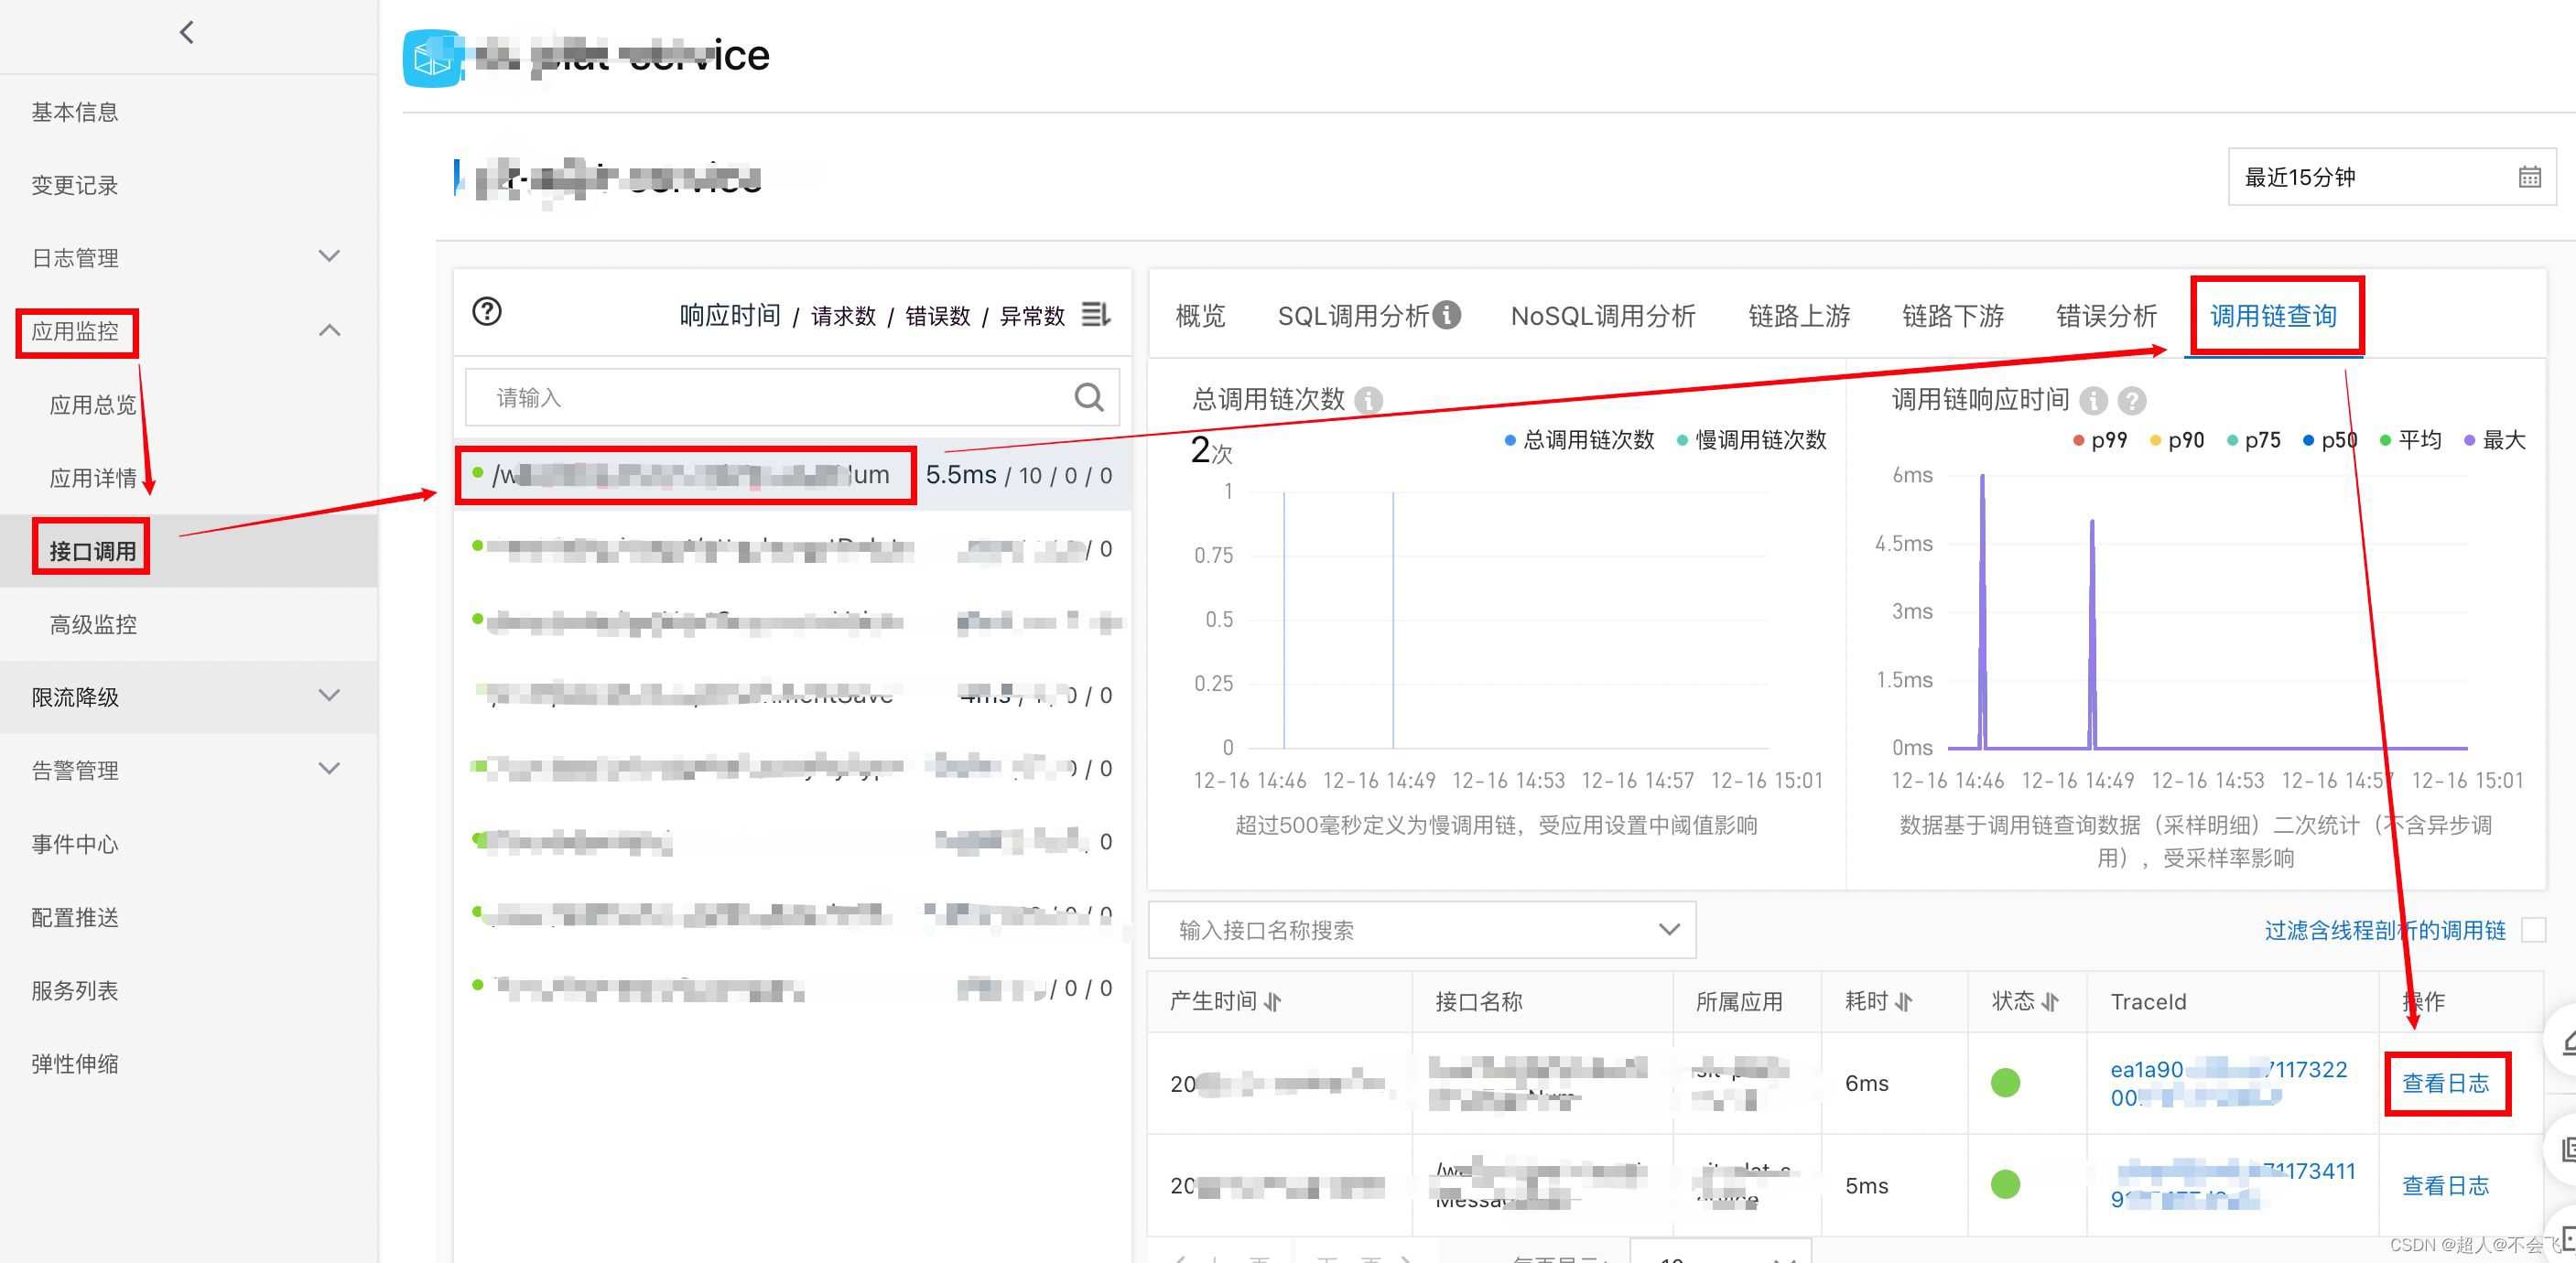Open TraceId link ending 1173411

[x=2235, y=1185]
